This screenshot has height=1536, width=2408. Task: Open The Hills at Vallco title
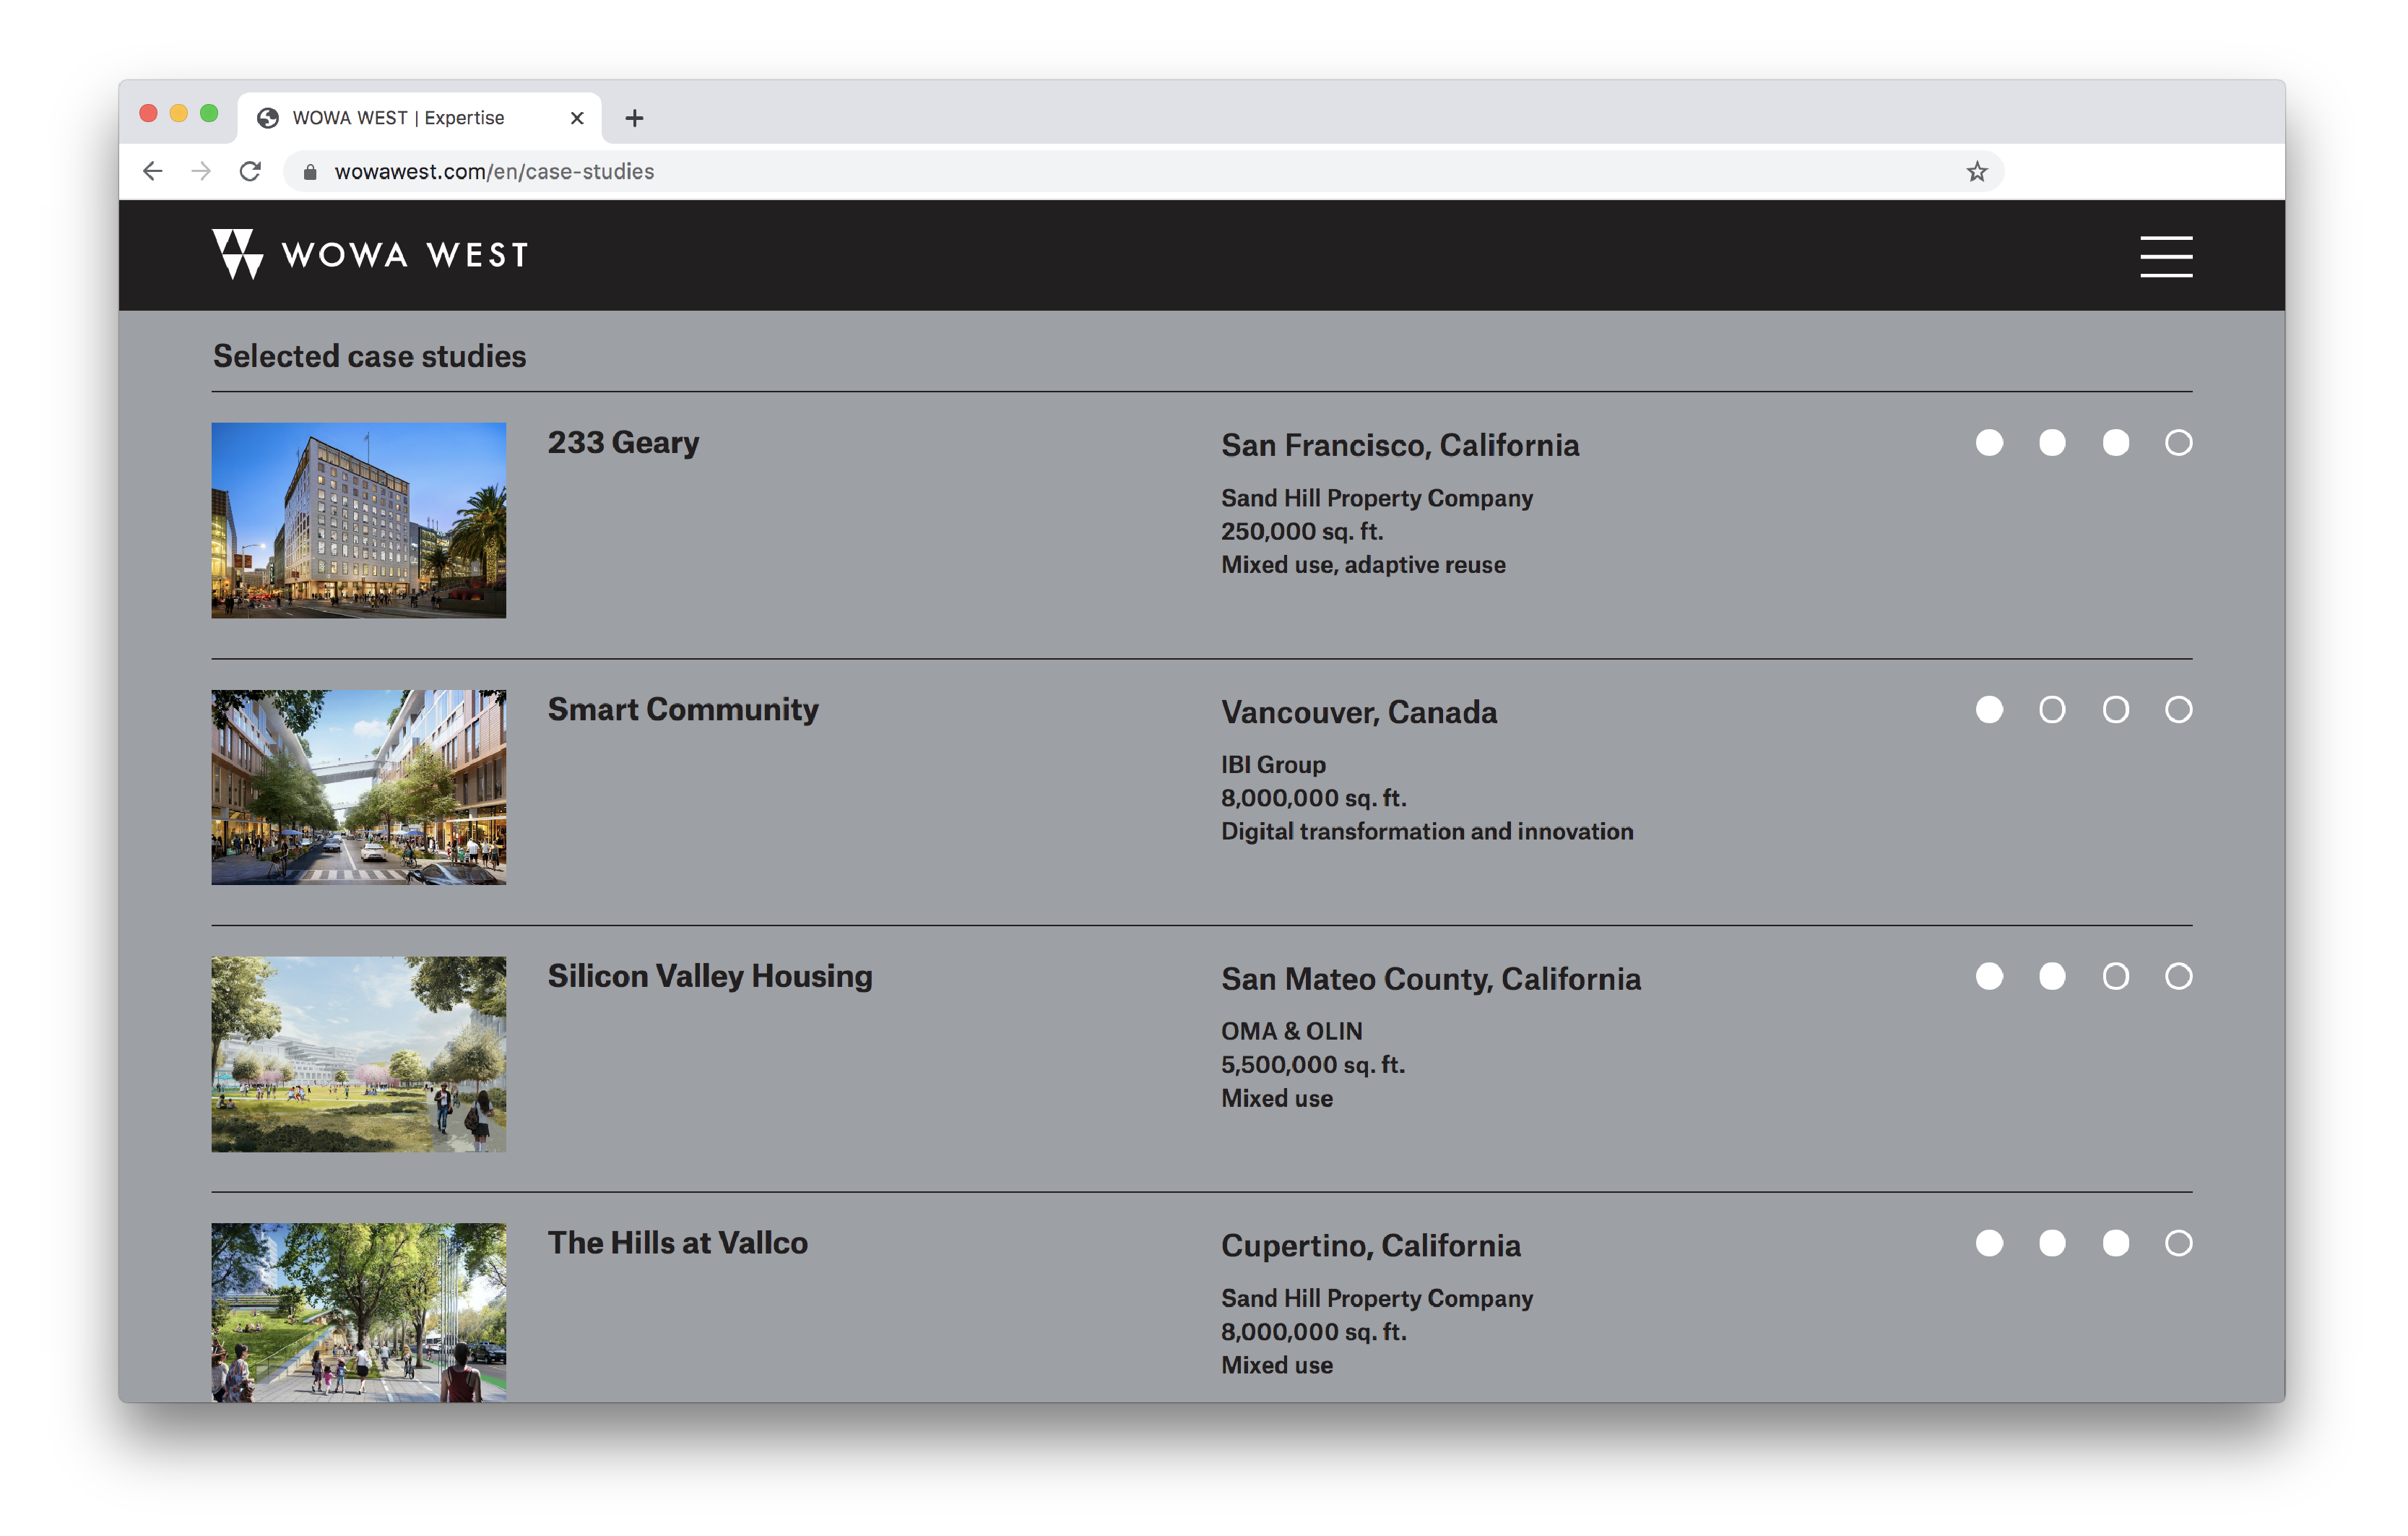[677, 1243]
